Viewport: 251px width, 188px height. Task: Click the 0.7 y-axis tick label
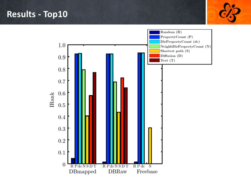point(62,81)
